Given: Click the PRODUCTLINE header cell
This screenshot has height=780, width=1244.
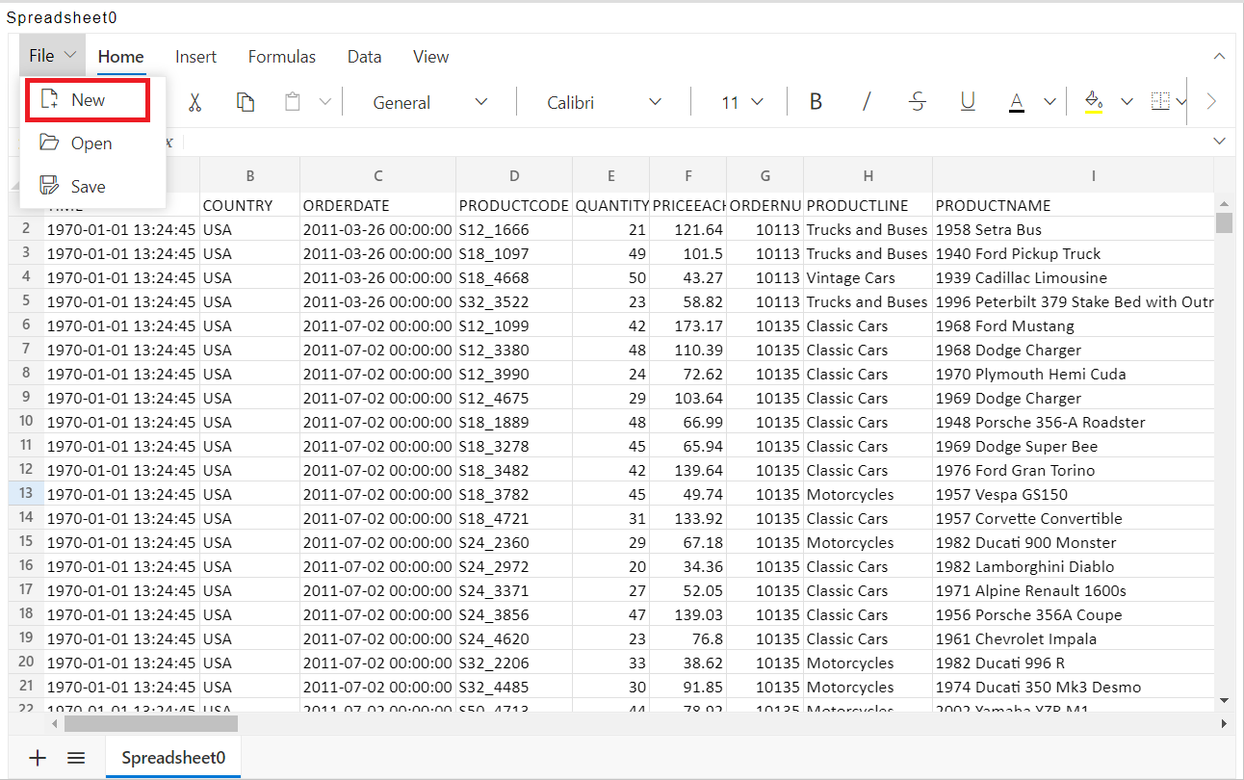Looking at the screenshot, I should click(868, 205).
